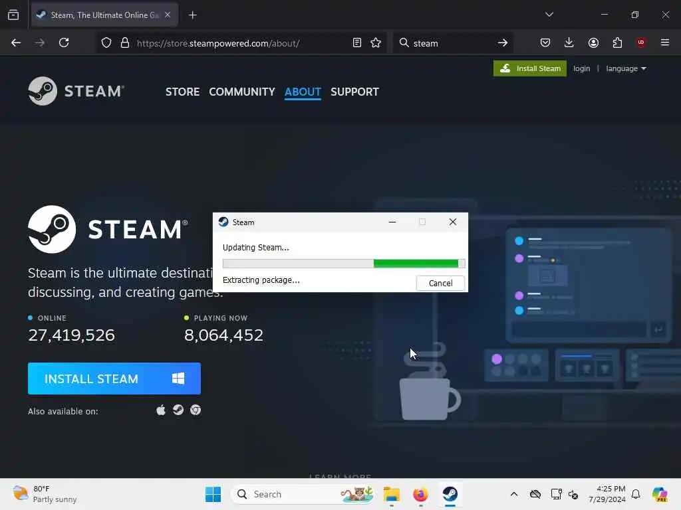Minimize the Steam updater dialog

coord(392,222)
